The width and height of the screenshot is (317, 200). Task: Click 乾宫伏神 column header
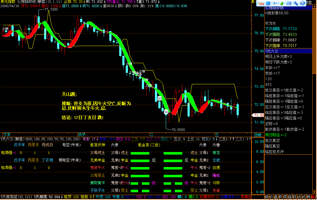coord(98,145)
